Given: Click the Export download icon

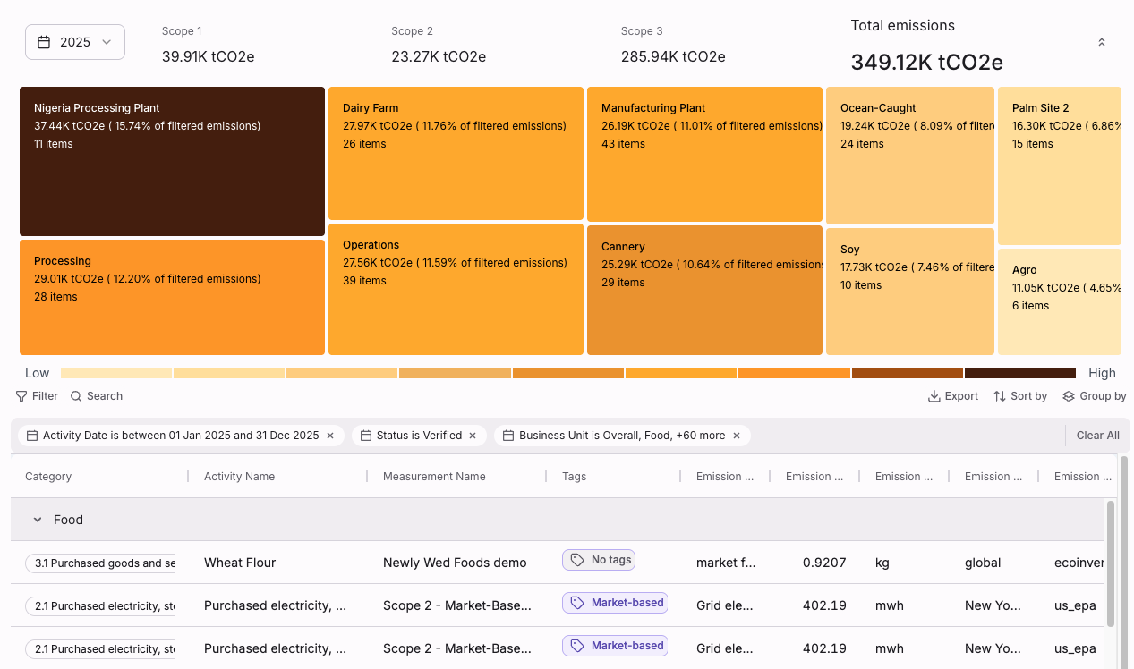Looking at the screenshot, I should click(934, 396).
